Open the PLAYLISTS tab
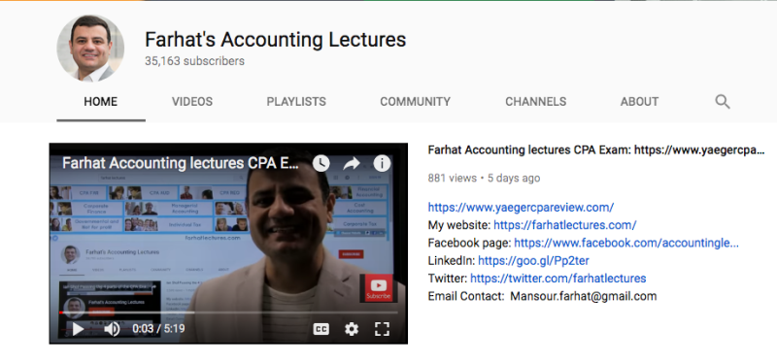The width and height of the screenshot is (777, 362). [x=296, y=102]
